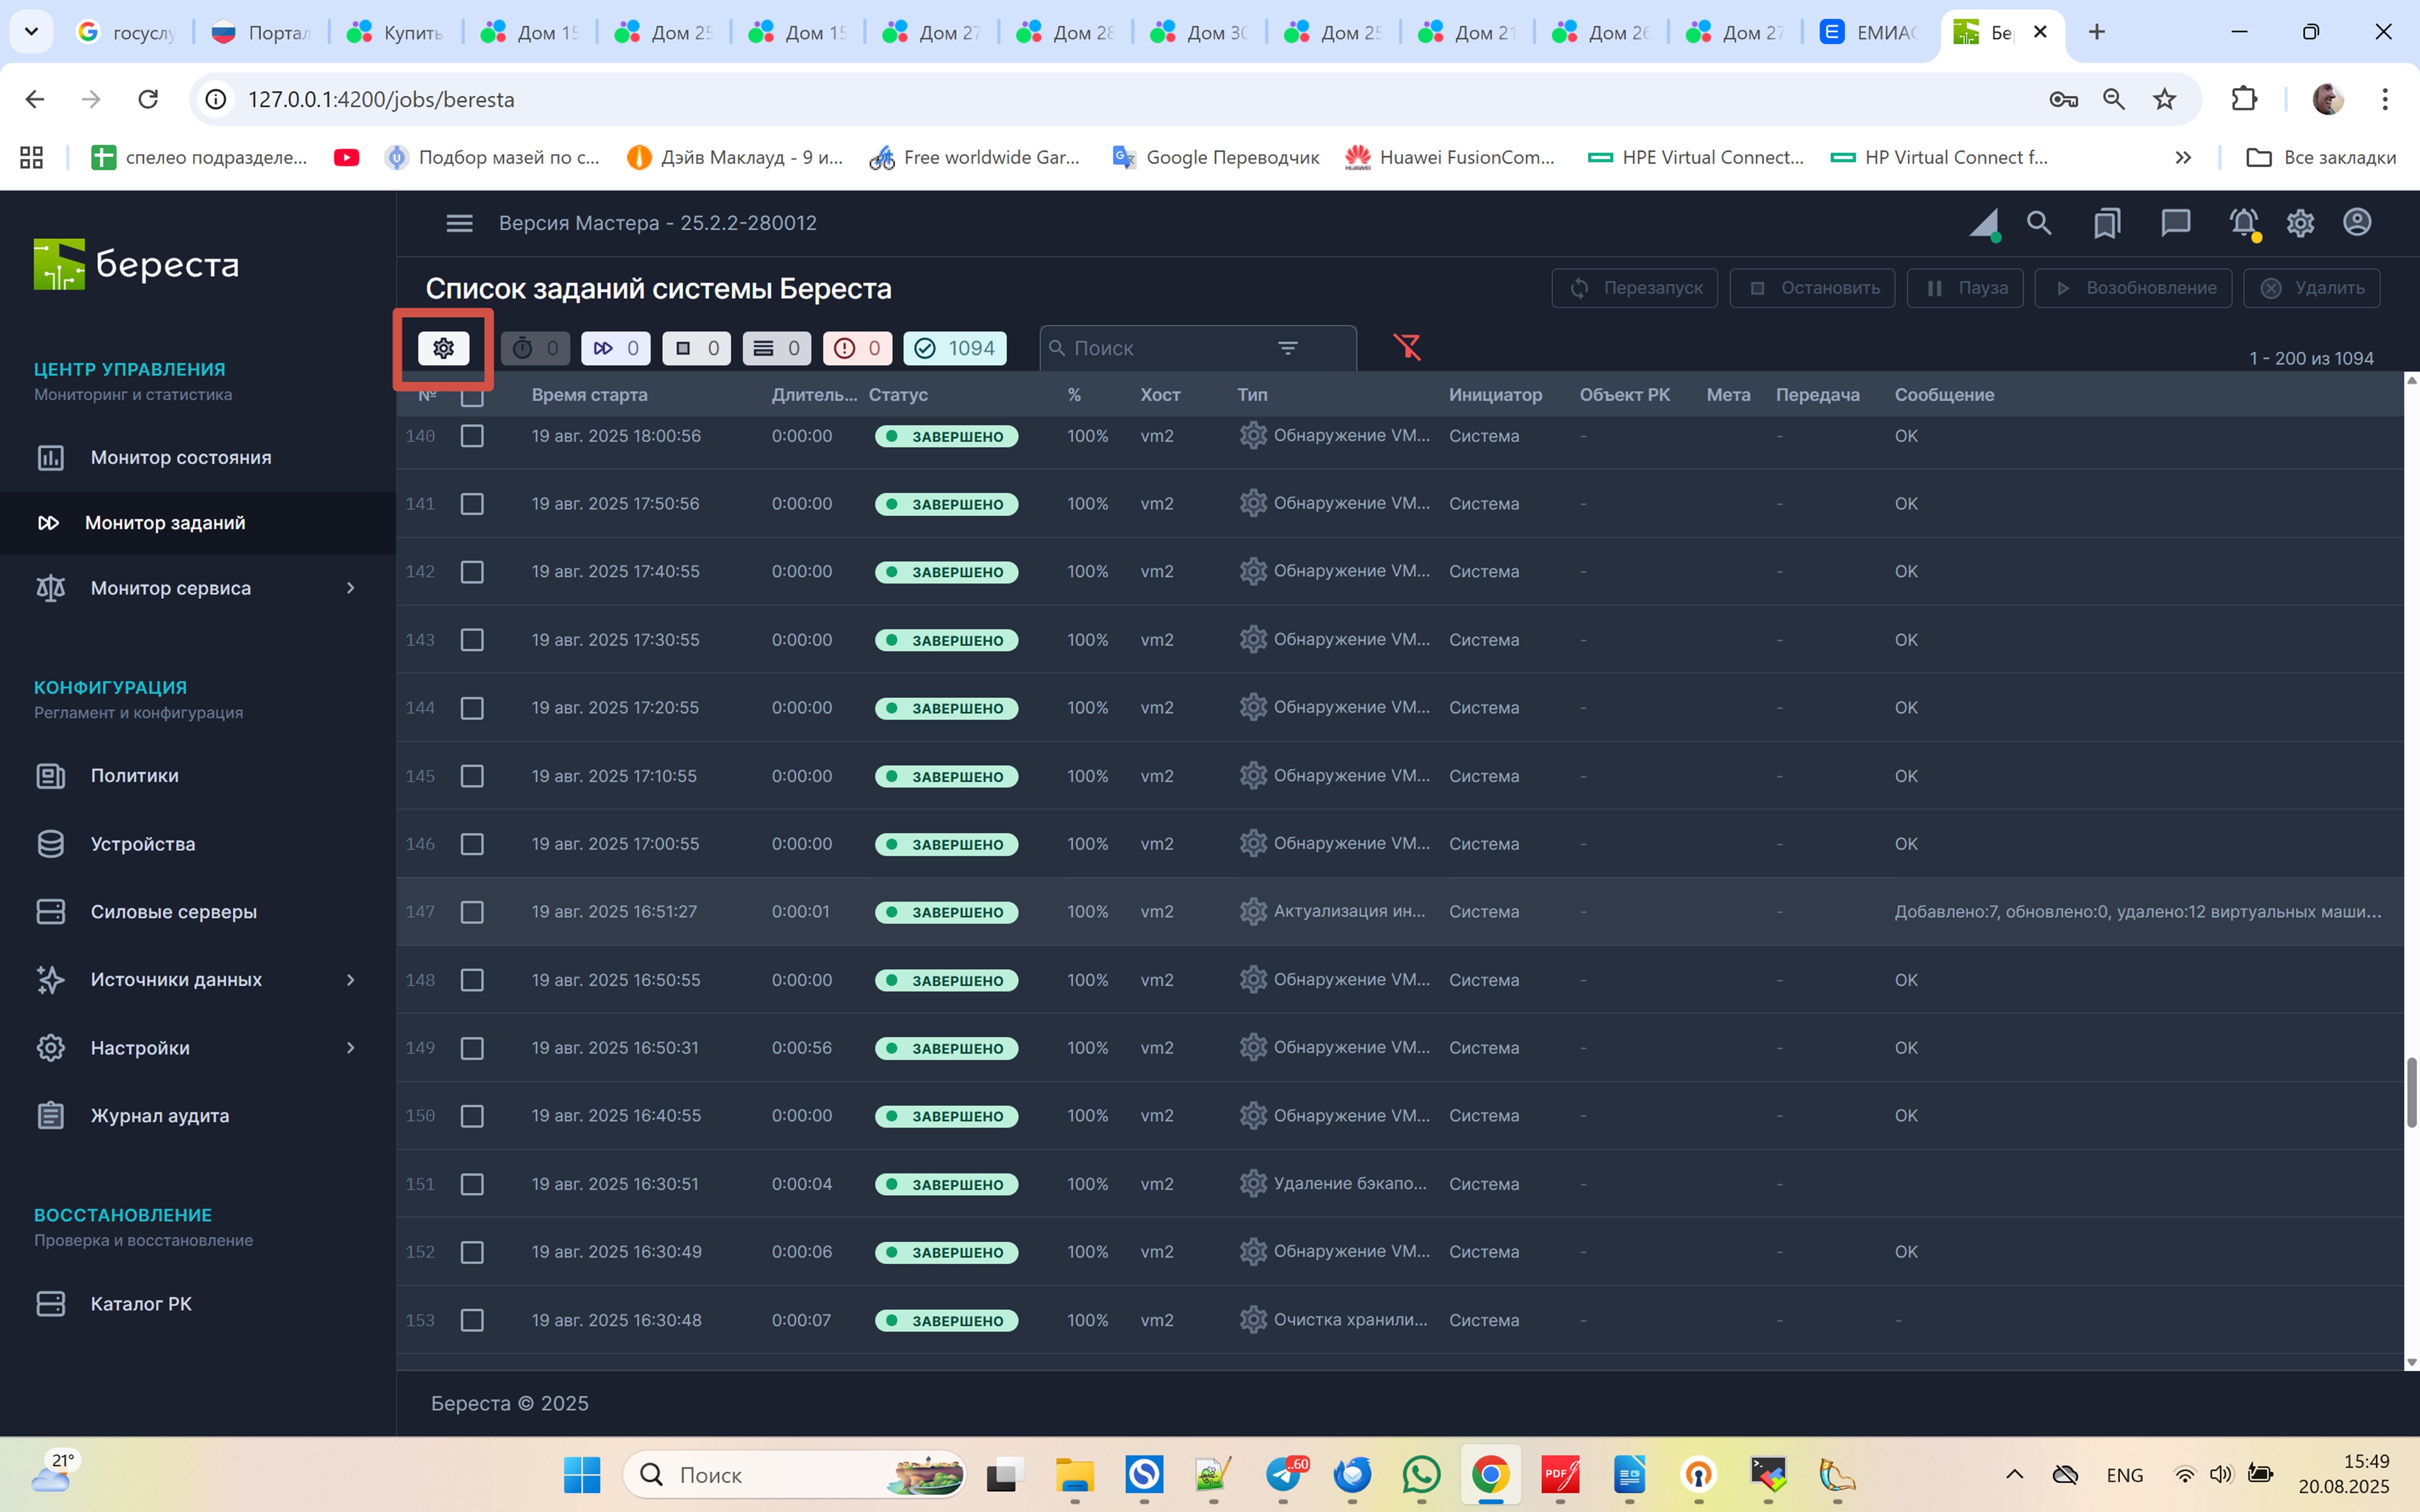The width and height of the screenshot is (2420, 1512).
Task: Click the table settings gear button
Action: (x=443, y=348)
